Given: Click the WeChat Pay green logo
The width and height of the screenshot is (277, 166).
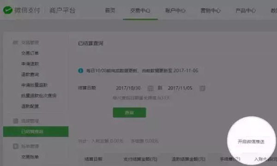Looking at the screenshot, I should [8, 10].
